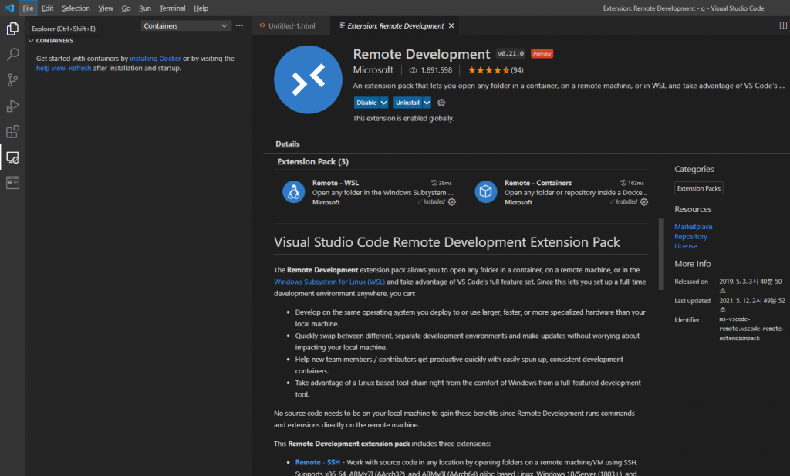790x476 pixels.
Task: Click the split editor icon
Action: click(x=783, y=25)
